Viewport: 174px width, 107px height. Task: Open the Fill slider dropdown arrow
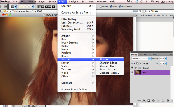pyautogui.click(x=166, y=63)
